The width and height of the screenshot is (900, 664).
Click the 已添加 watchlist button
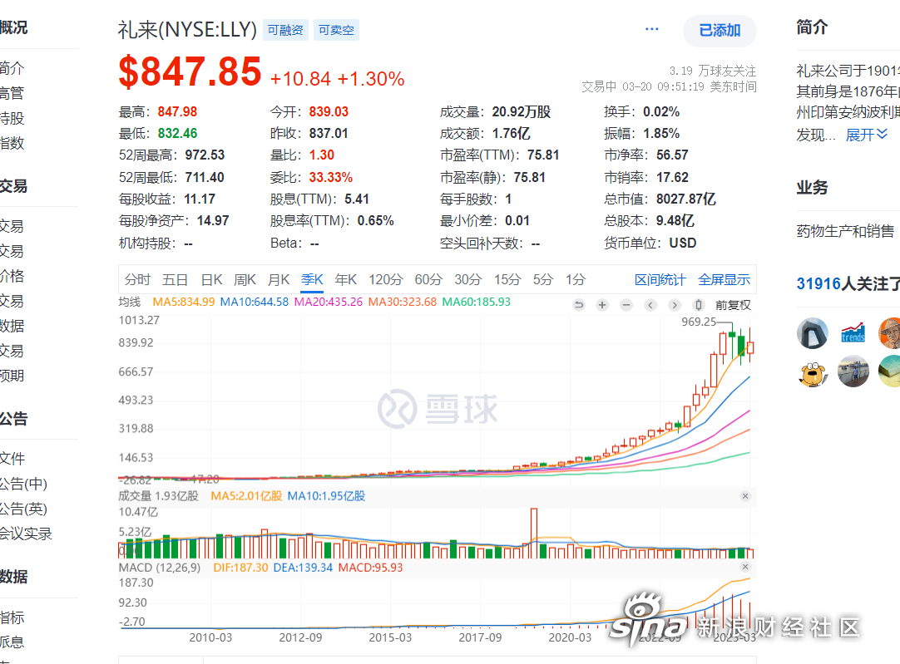click(x=720, y=31)
